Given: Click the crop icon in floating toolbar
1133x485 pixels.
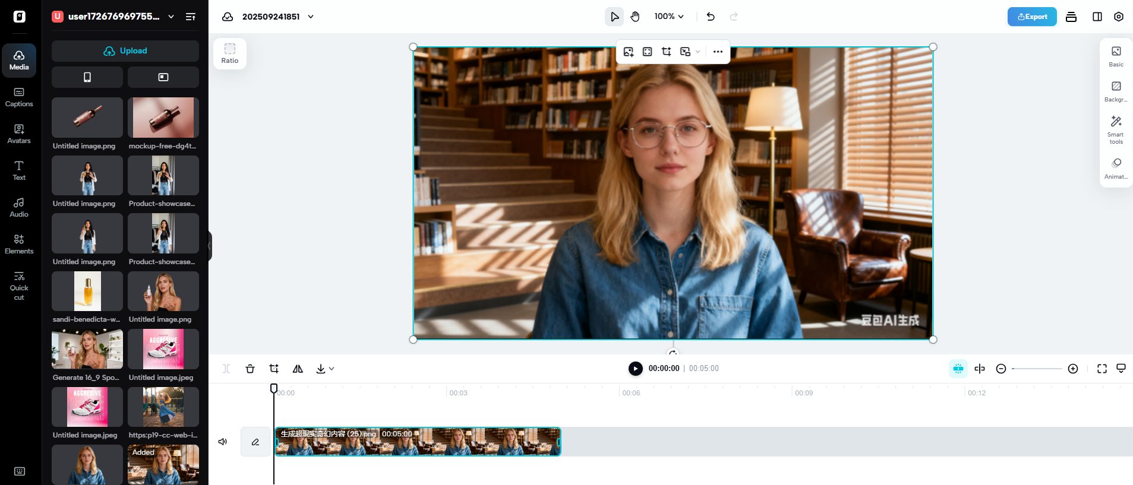Looking at the screenshot, I should point(667,52).
